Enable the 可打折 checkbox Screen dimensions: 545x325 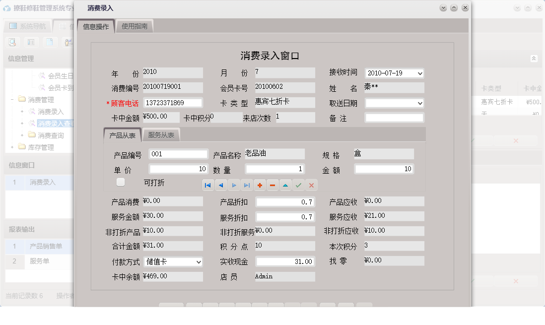pos(120,182)
